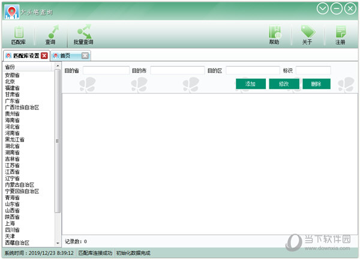Click the 目的省 input field
Viewport: 360px width, 260px height.
pyautogui.click(x=106, y=71)
